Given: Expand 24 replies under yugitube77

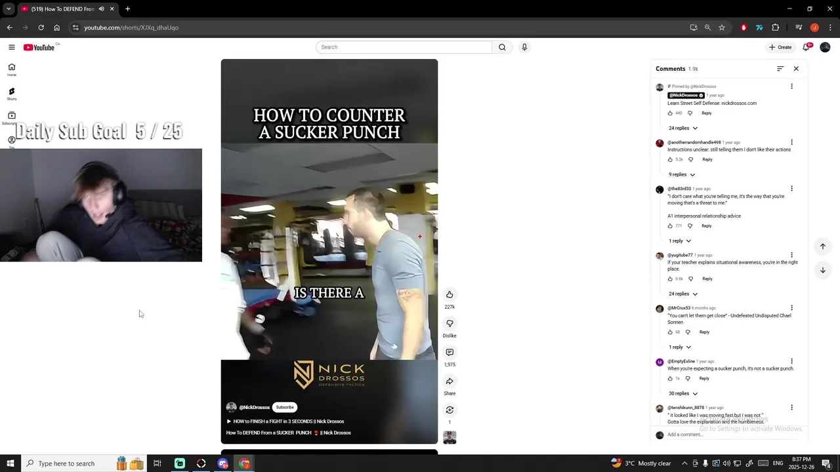Looking at the screenshot, I should [x=683, y=294].
